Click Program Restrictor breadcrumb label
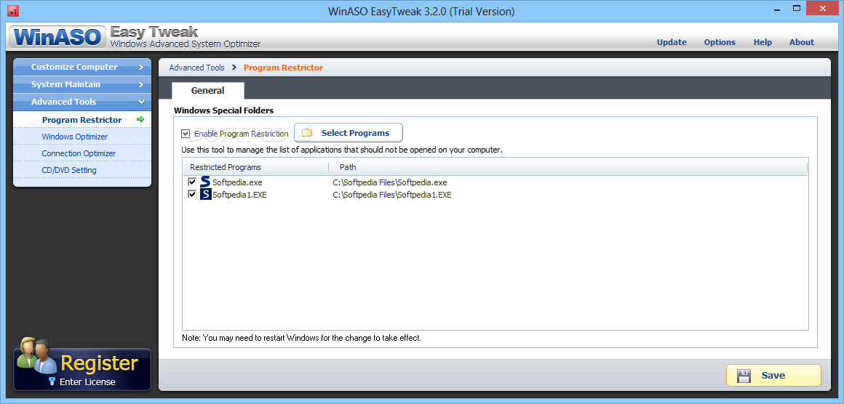The height and width of the screenshot is (404, 844). point(283,68)
